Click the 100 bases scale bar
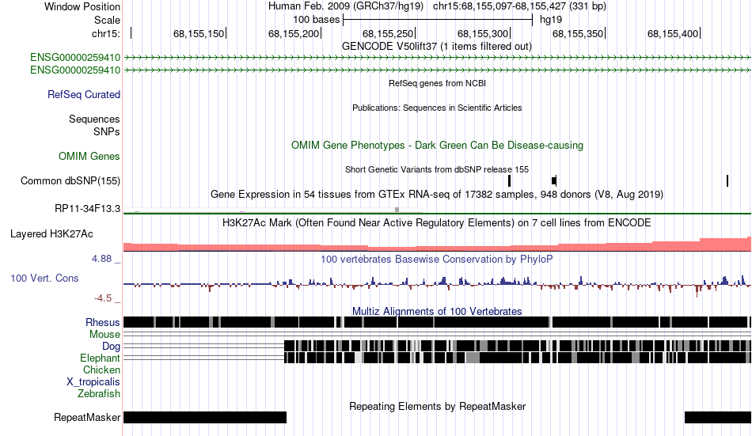The image size is (752, 436). pyautogui.click(x=438, y=20)
